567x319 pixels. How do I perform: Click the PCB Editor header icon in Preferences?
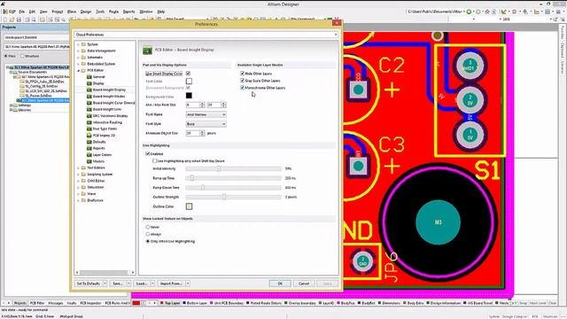point(147,51)
